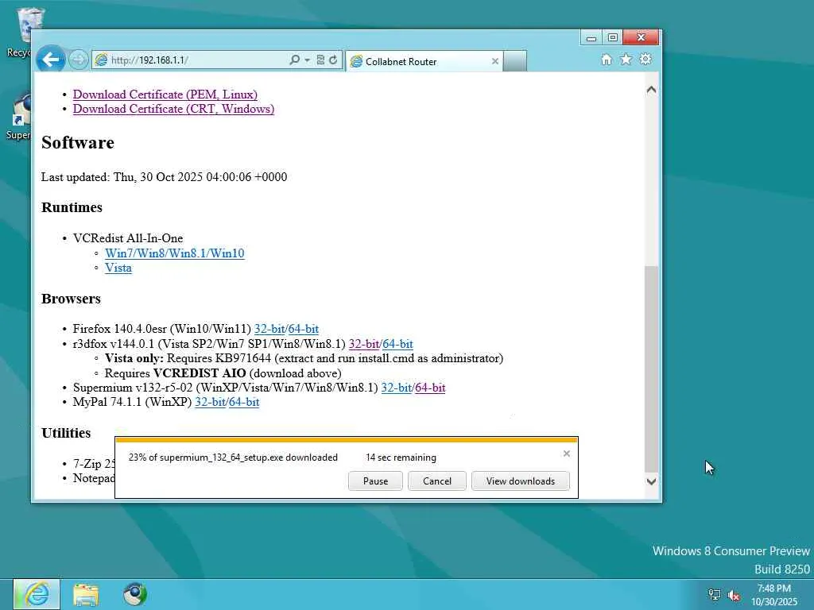Download Firefox 140.4.0esr 64-bit
Screen dimensions: 814x610
303,329
